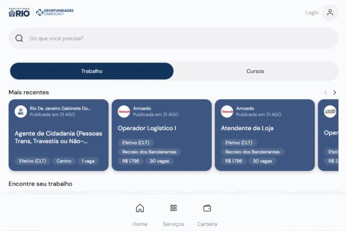Switch to the Cursos tab
The image size is (347, 231).
tap(255, 71)
